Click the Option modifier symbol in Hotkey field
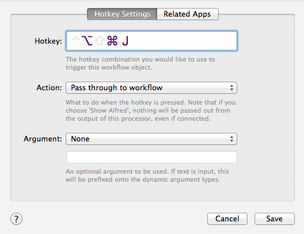The width and height of the screenshot is (304, 234). tap(87, 41)
